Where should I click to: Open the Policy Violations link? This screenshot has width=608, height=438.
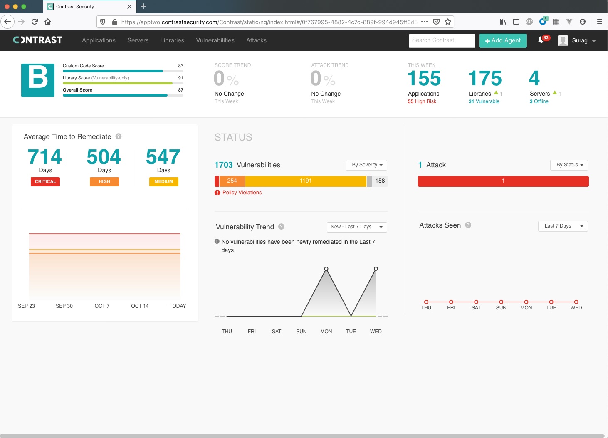tap(242, 193)
